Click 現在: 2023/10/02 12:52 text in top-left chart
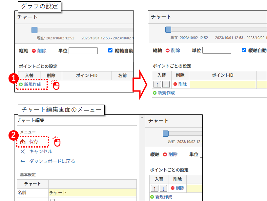The height and width of the screenshot is (201, 267). click(55, 38)
